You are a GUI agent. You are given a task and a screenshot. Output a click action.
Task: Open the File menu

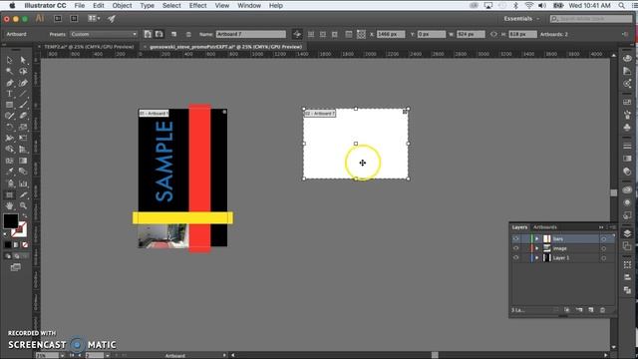(x=80, y=6)
